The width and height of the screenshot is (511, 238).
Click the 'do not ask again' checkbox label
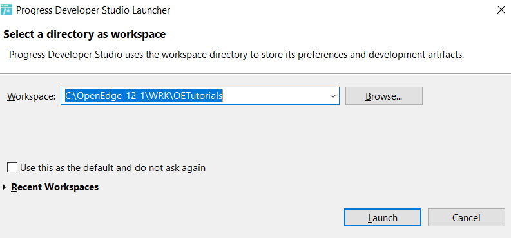[113, 168]
